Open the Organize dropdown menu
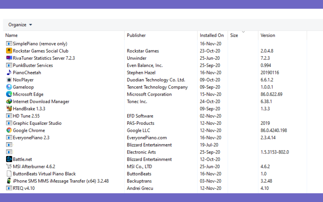 pyautogui.click(x=20, y=25)
